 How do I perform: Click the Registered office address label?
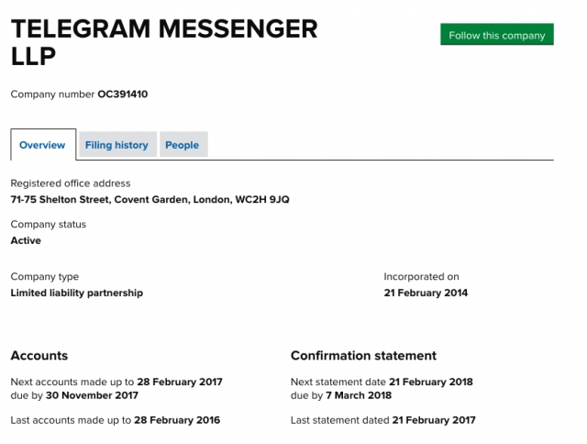pyautogui.click(x=71, y=183)
